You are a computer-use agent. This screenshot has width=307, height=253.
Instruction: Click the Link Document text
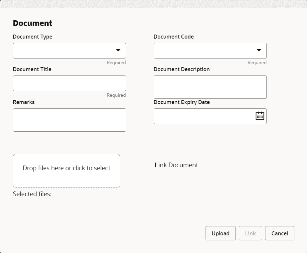176,165
